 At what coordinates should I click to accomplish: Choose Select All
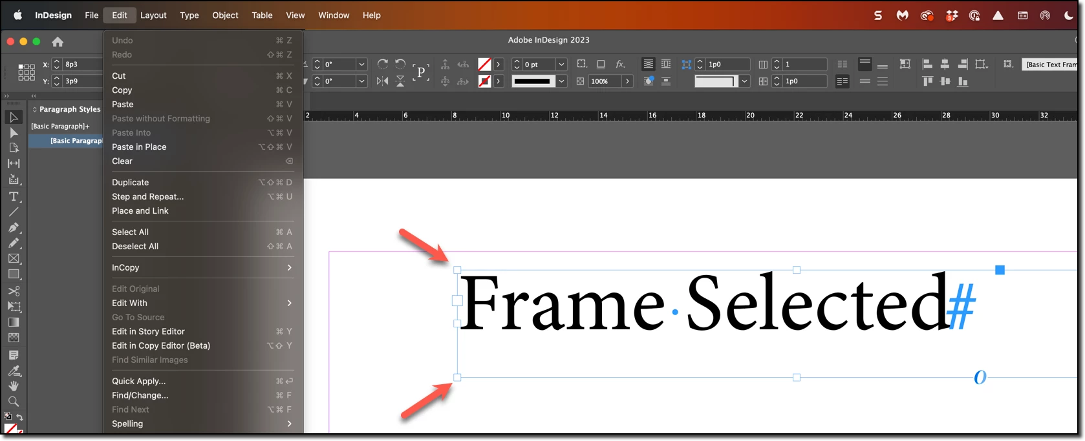click(202, 232)
